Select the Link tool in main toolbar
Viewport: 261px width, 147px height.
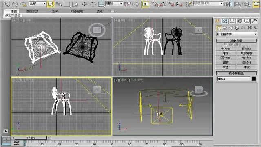click(x=7, y=4)
